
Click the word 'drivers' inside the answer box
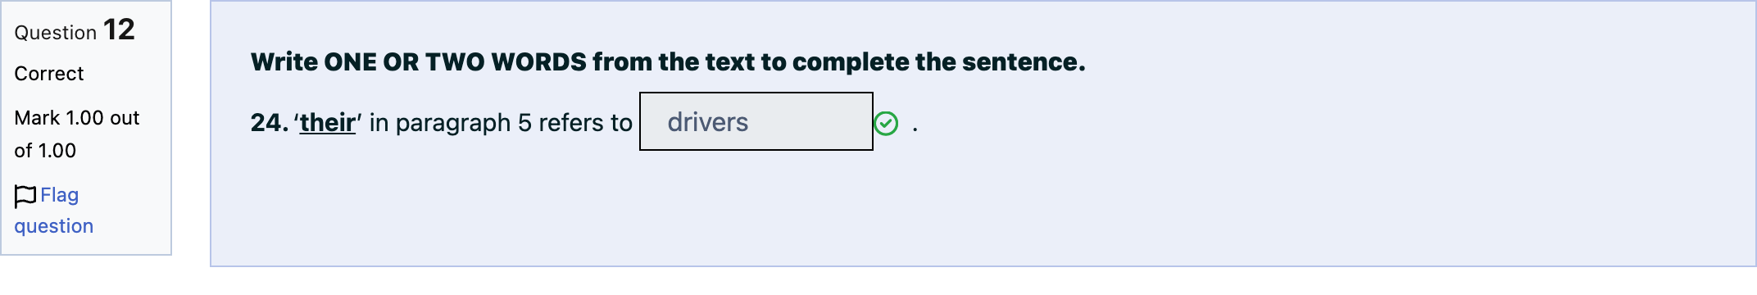coord(708,122)
